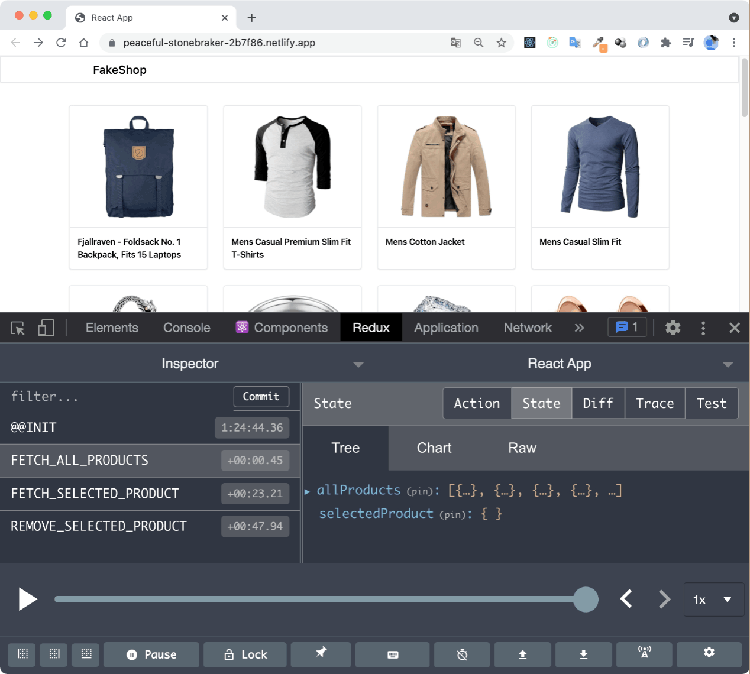
Task: Click the stopwatch icon in the Redux footer
Action: pyautogui.click(x=462, y=654)
